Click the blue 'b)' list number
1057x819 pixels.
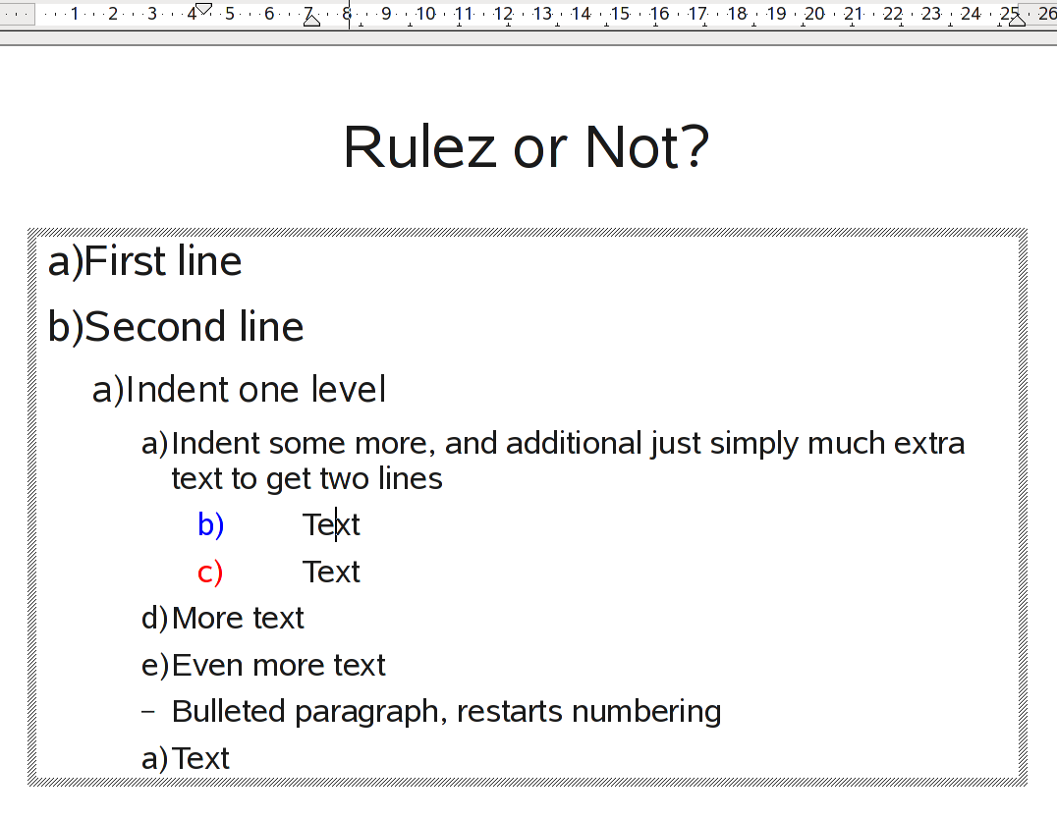[210, 525]
